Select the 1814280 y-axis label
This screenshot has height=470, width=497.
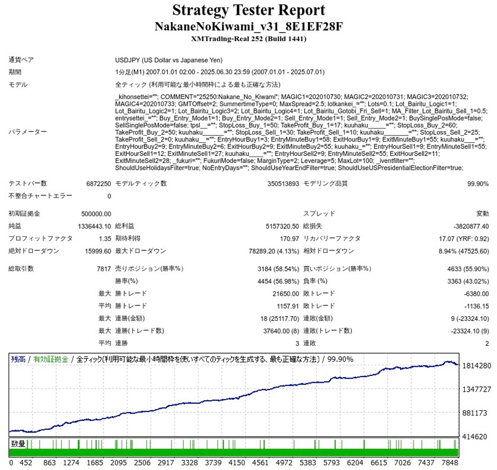(476, 366)
